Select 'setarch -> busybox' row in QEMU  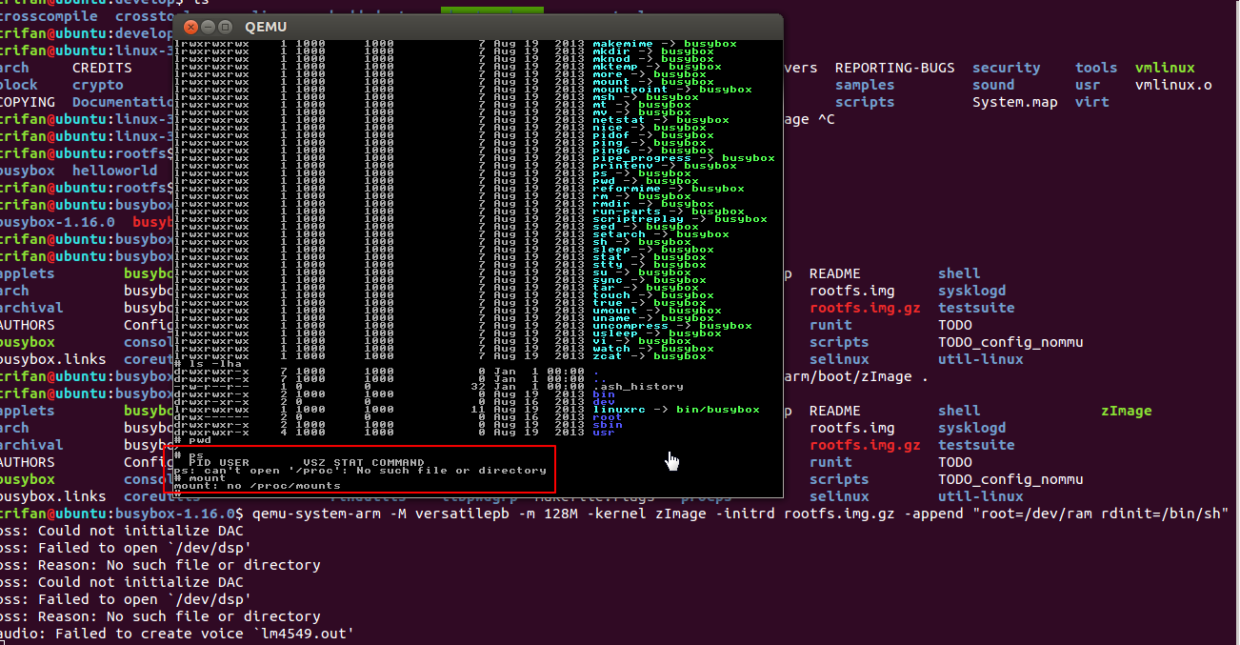coord(660,234)
